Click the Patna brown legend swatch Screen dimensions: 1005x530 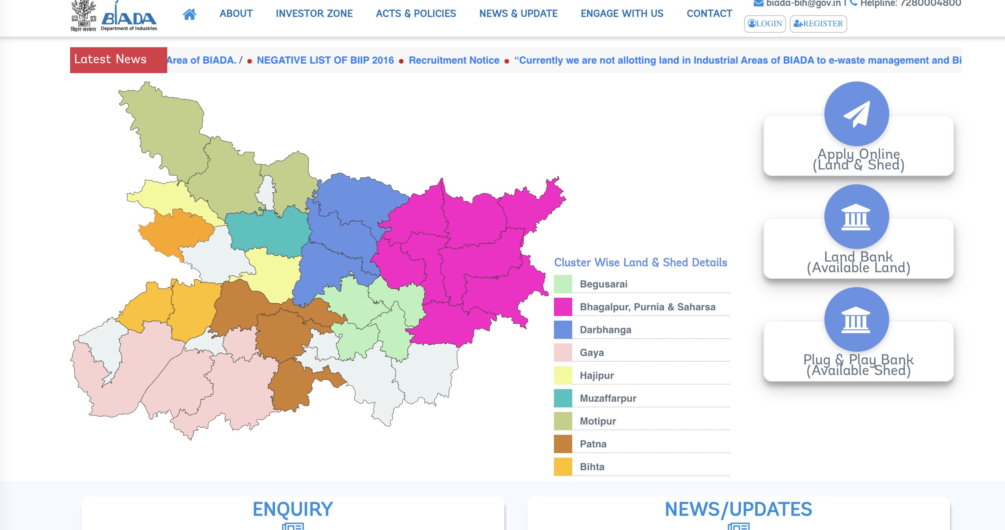coord(563,444)
